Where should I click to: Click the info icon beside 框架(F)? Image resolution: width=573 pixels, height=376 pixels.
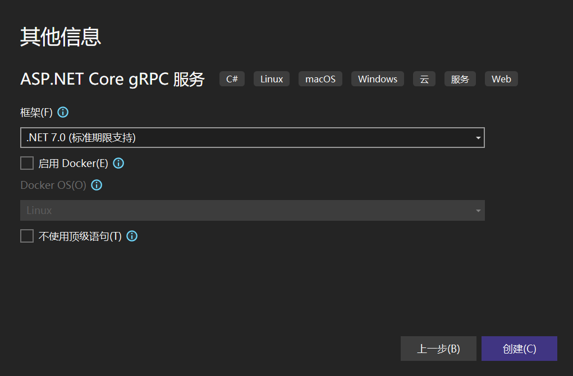click(63, 112)
